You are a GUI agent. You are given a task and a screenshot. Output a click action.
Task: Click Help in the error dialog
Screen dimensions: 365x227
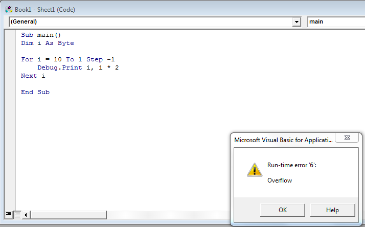(x=332, y=210)
